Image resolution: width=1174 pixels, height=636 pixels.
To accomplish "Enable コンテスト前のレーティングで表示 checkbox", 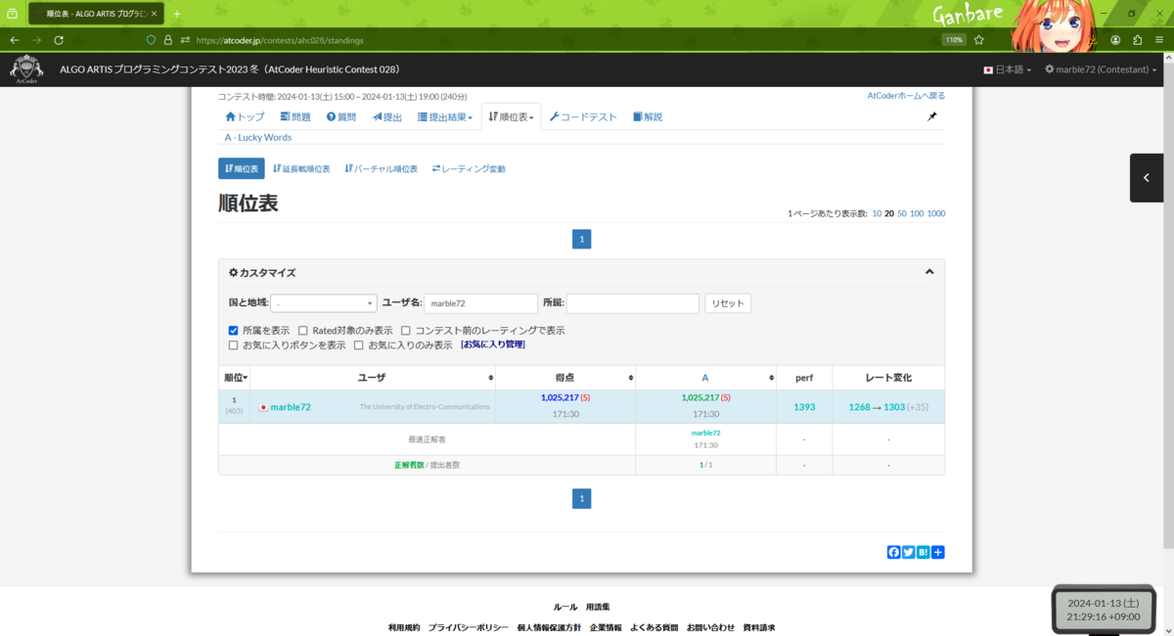I will [x=406, y=331].
